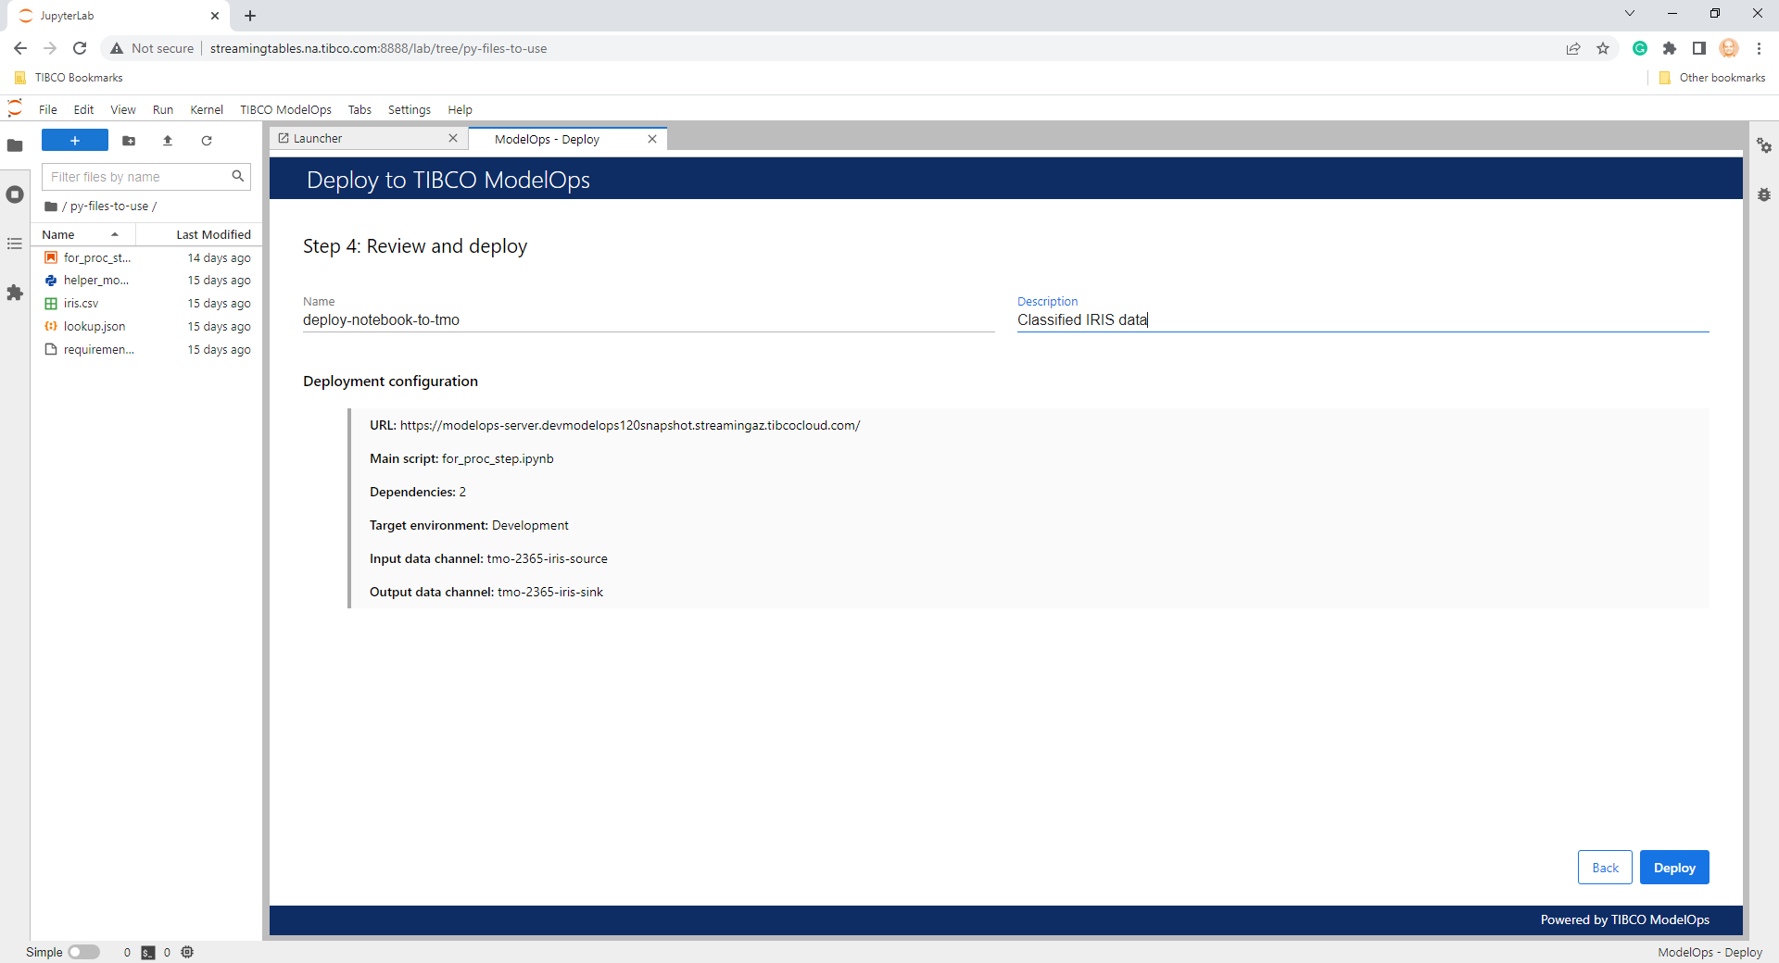Open the File menu

coord(48,109)
